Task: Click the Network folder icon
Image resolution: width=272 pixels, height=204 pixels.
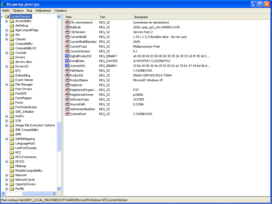Action: pyautogui.click(x=12, y=175)
